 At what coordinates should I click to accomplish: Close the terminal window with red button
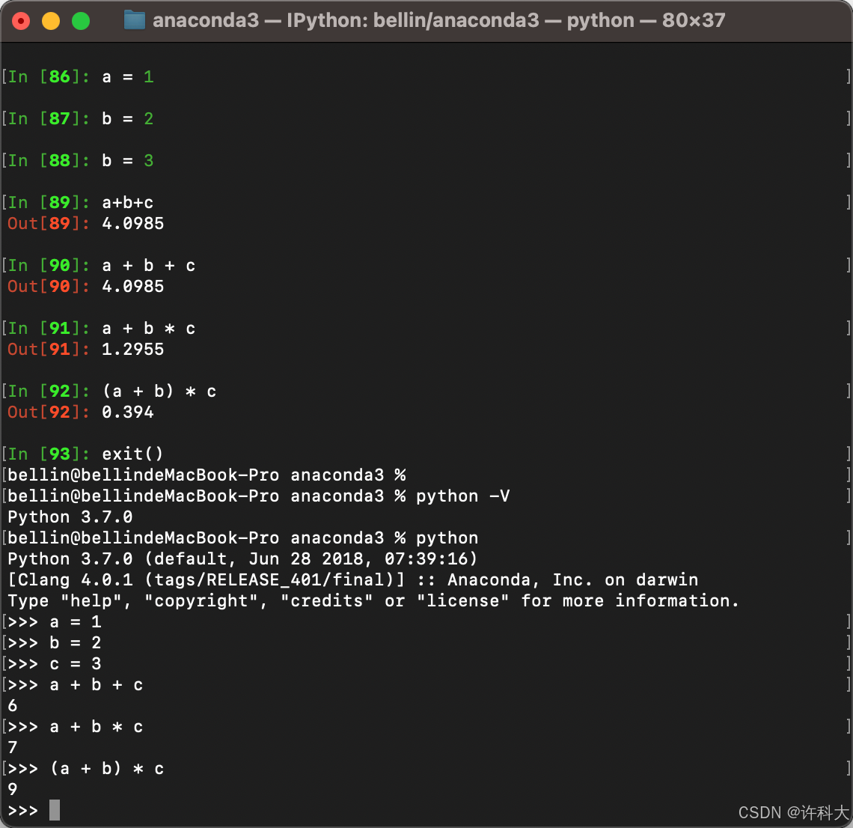21,21
